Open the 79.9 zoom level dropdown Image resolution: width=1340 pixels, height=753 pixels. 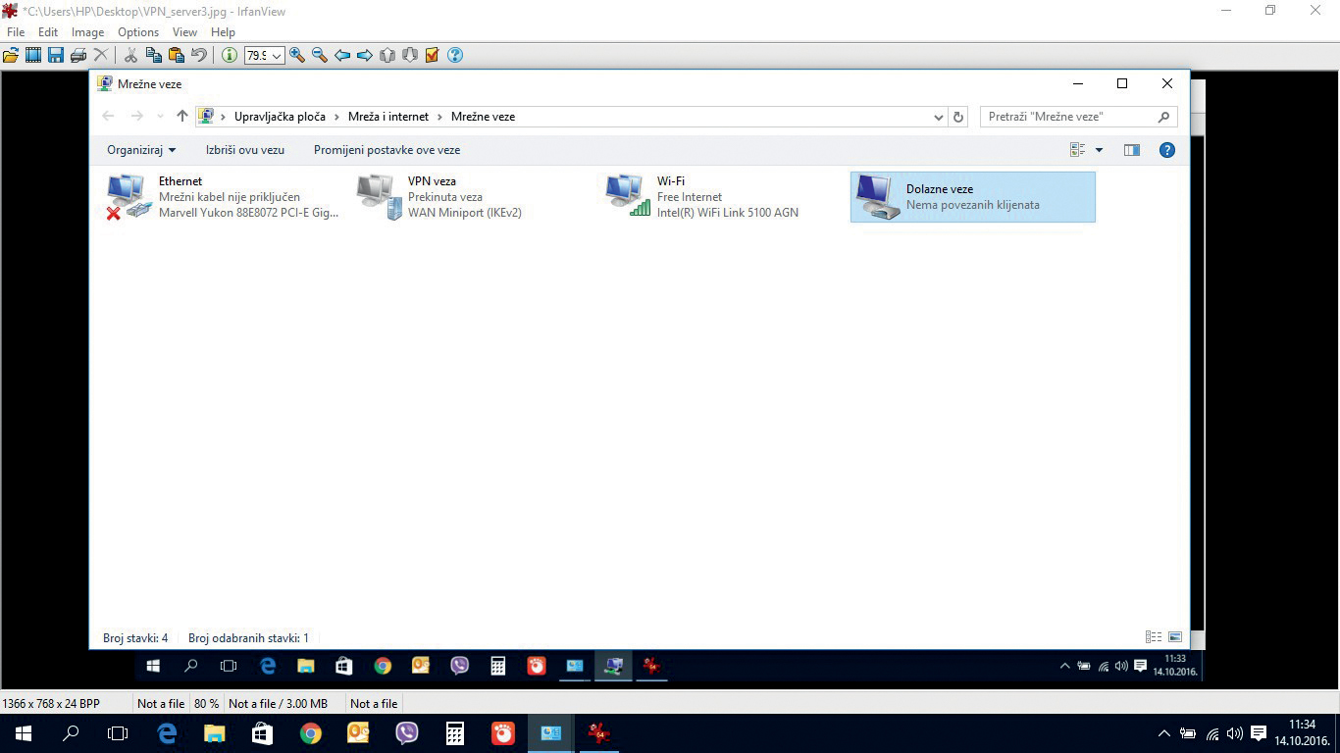pyautogui.click(x=277, y=56)
